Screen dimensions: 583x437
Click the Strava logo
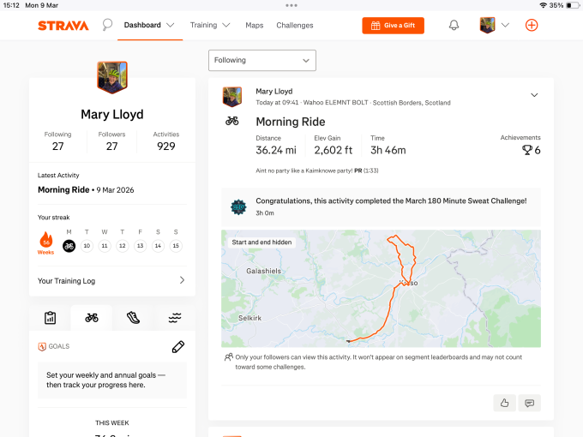pos(63,26)
